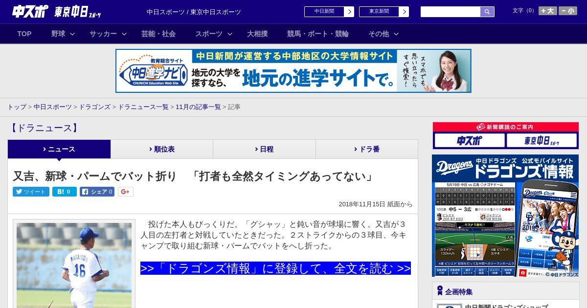Open the ドラゴンズ情報 mobile site advertisement
This screenshot has height=308, width=587.
pos(505,216)
